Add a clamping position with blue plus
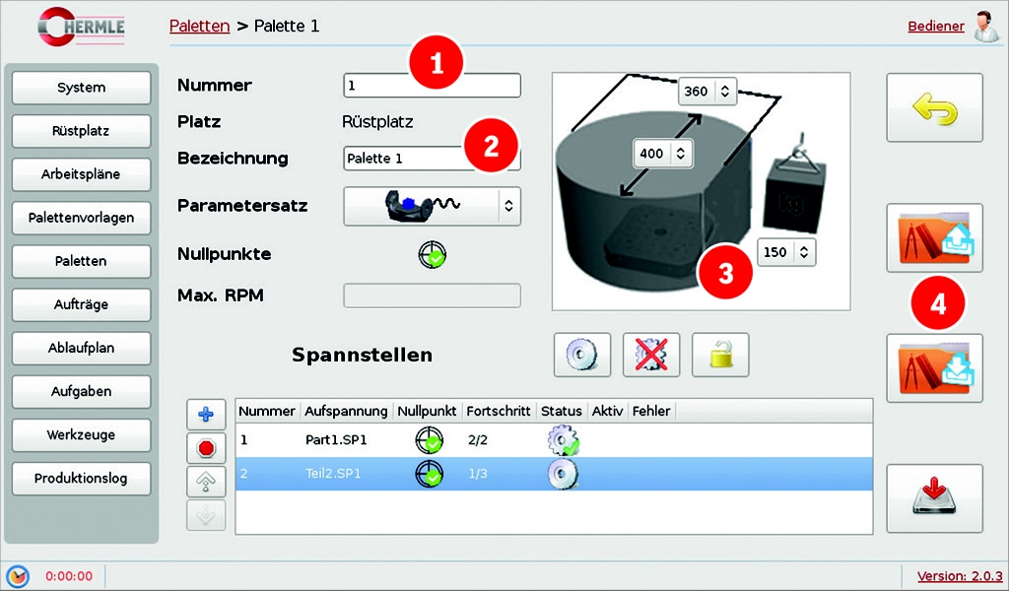Screen dimensions: 1009x591 point(206,414)
